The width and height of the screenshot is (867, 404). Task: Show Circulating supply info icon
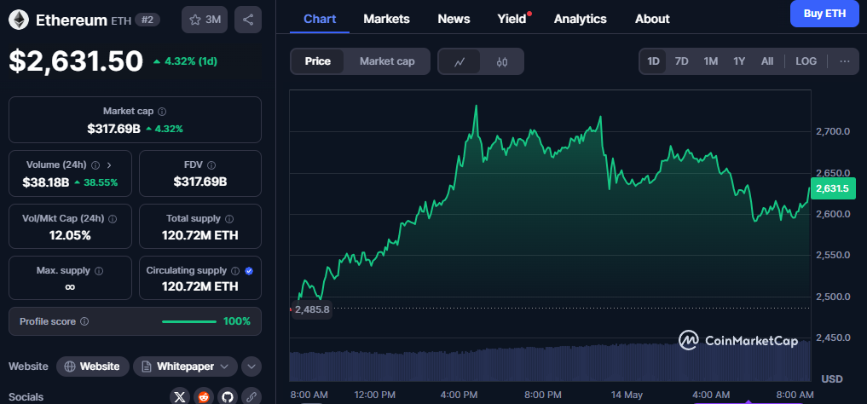click(x=235, y=271)
